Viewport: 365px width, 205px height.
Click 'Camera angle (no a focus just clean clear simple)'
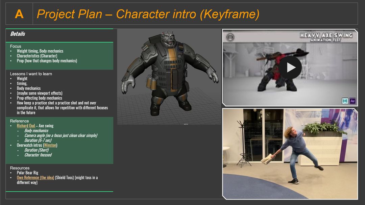61,135
